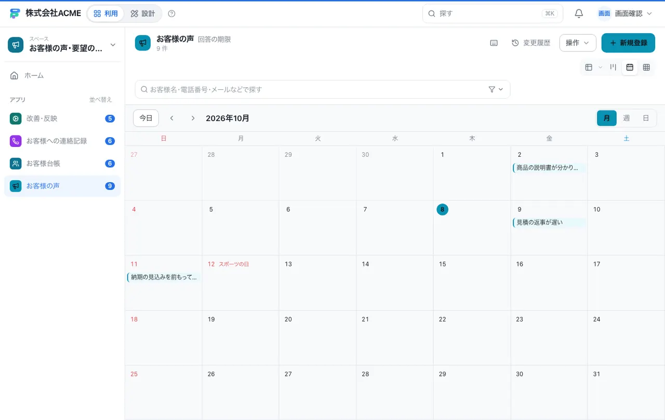Select the calendar view icon

(630, 67)
